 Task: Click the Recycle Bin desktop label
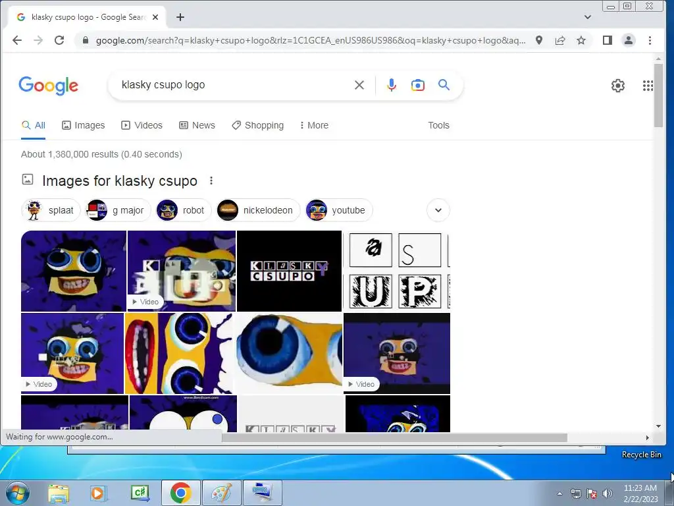(x=642, y=455)
